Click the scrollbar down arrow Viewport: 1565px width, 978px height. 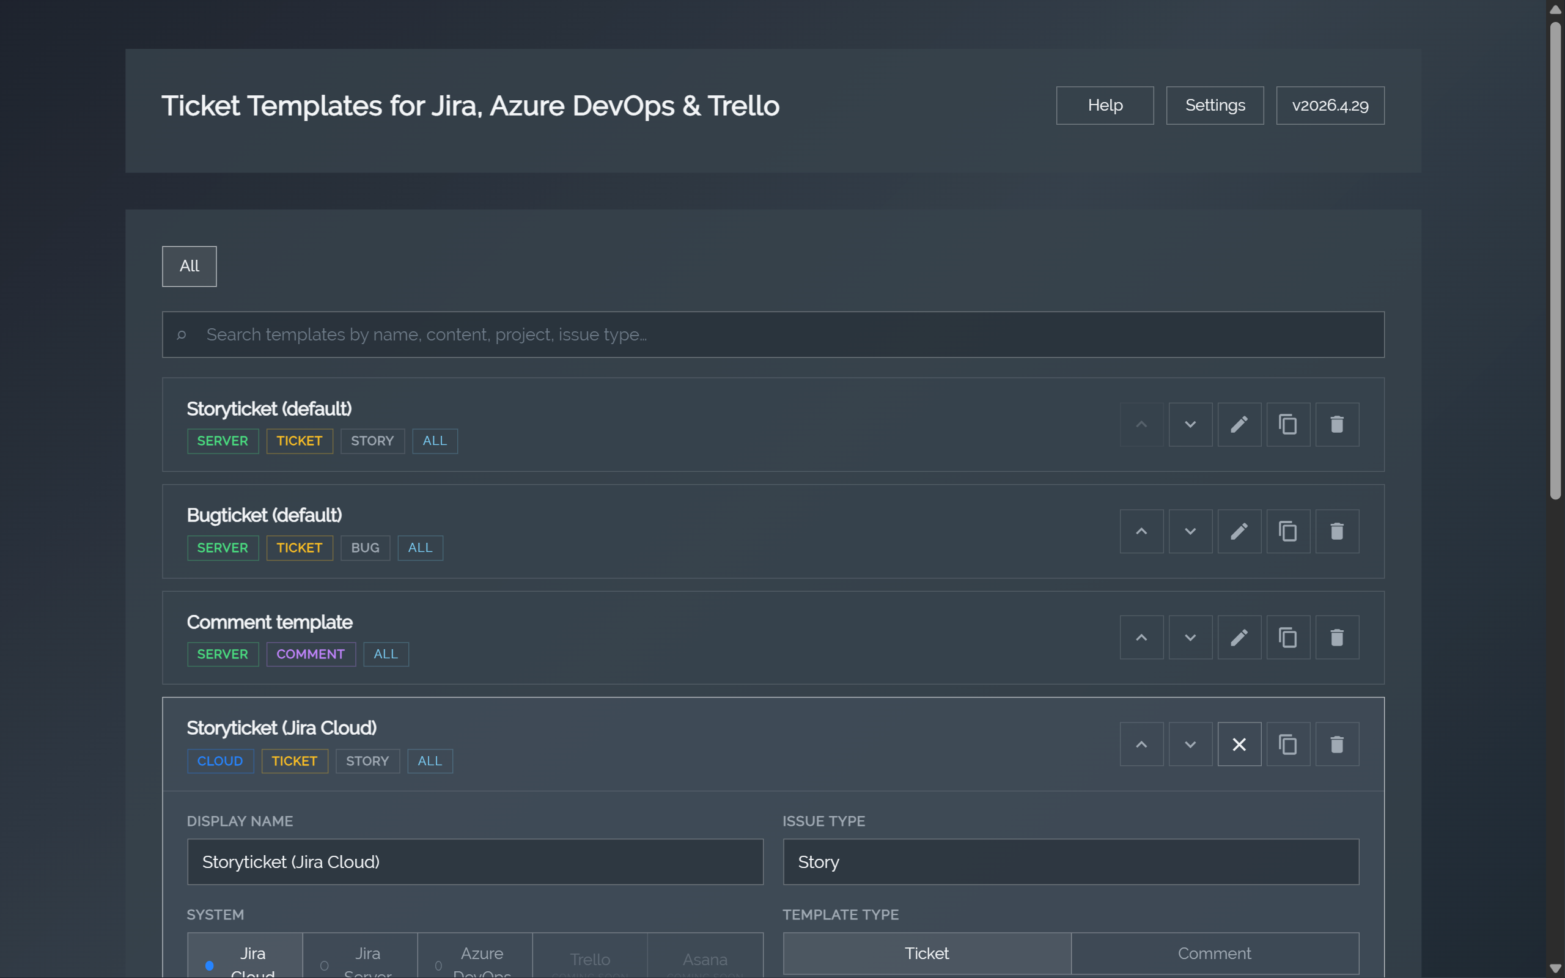click(1555, 968)
